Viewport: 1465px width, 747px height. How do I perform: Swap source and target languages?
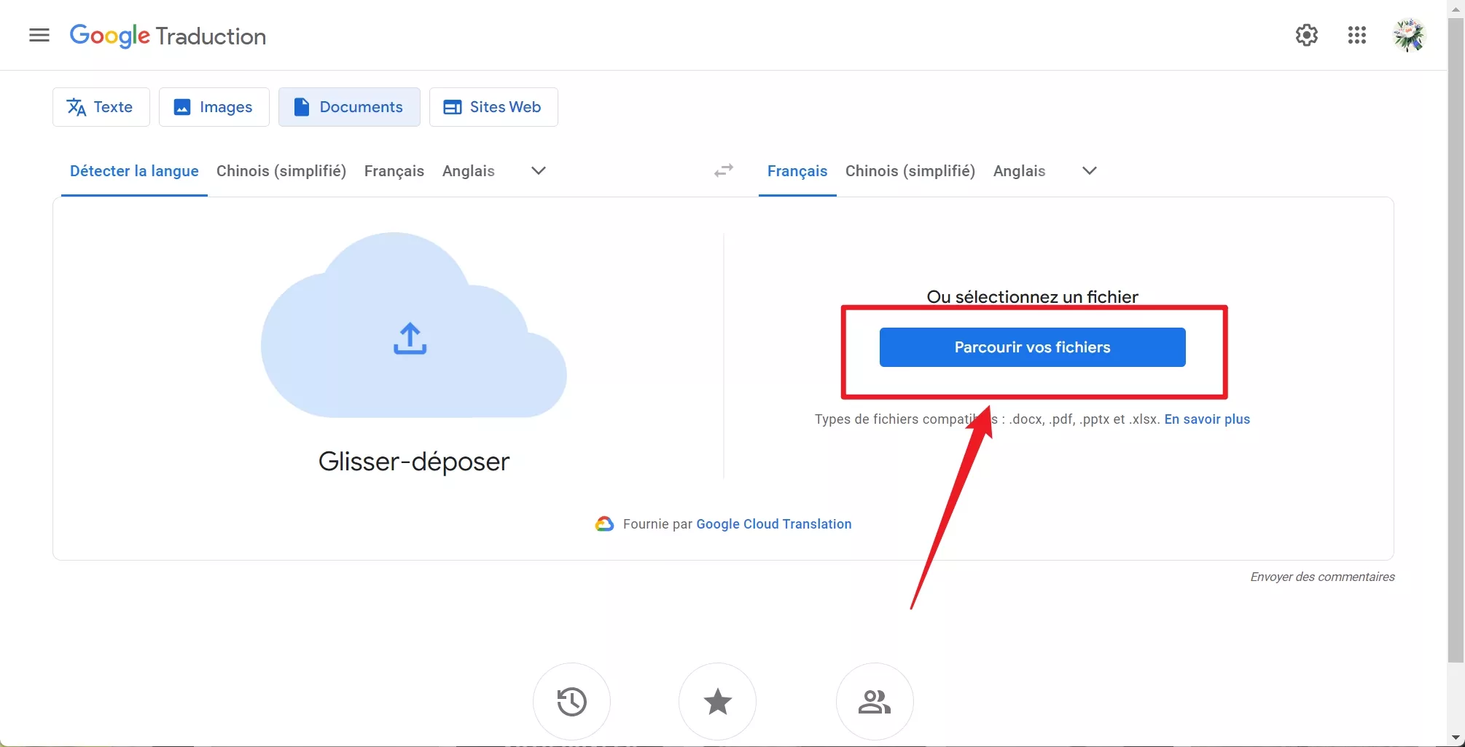click(723, 170)
